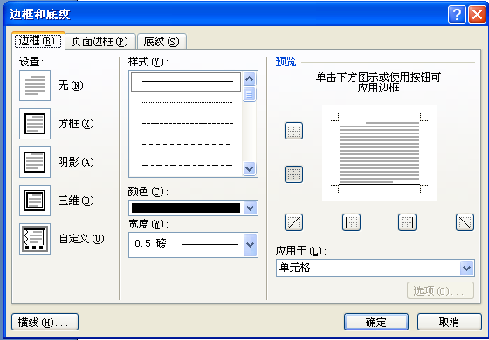Select the solid line style

click(x=186, y=82)
